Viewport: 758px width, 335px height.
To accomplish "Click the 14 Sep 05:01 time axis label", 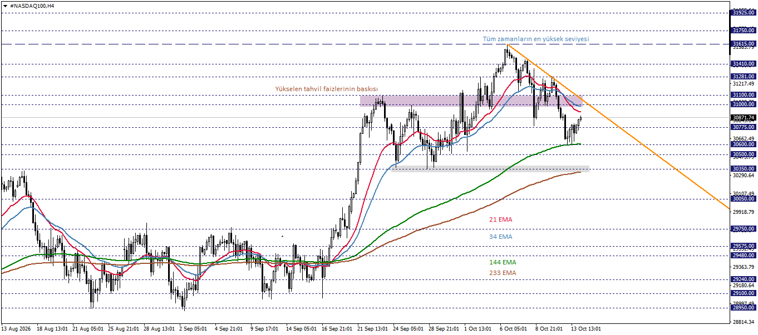I will (x=301, y=329).
